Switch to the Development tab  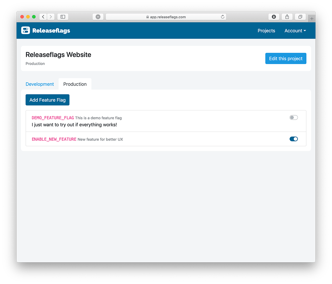(x=40, y=84)
